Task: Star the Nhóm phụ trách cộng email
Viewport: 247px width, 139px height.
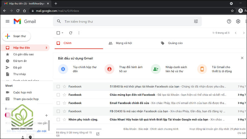Action: click(65, 120)
